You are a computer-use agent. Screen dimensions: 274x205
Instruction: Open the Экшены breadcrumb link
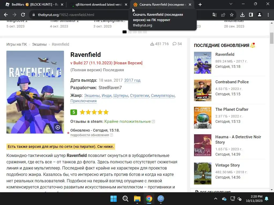click(x=39, y=44)
